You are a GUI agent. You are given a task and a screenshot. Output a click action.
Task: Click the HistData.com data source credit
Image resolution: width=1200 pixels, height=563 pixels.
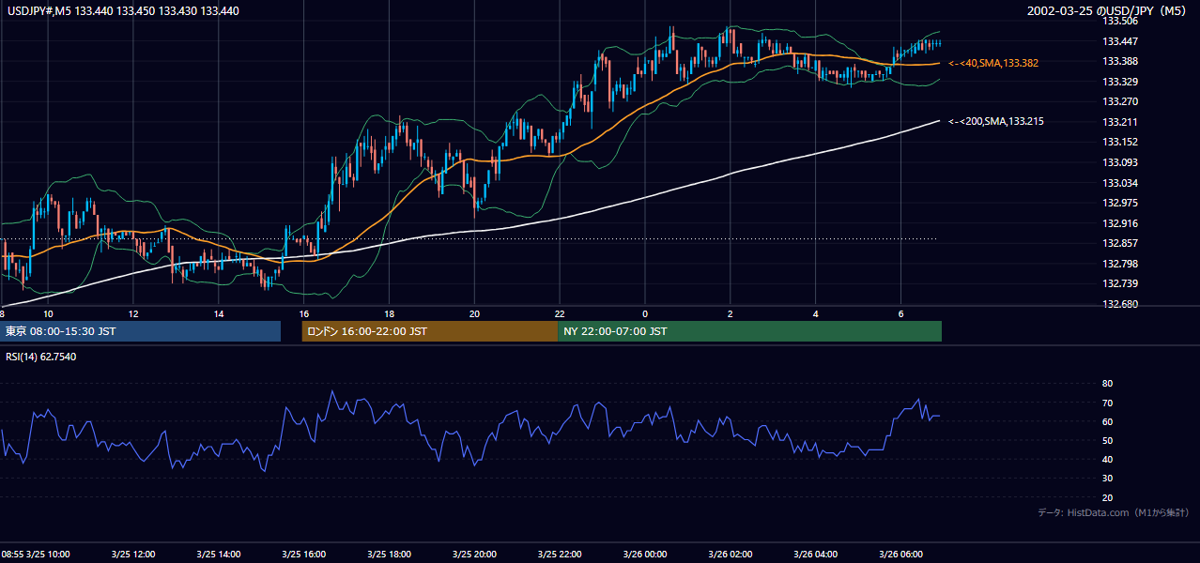pos(1113,513)
